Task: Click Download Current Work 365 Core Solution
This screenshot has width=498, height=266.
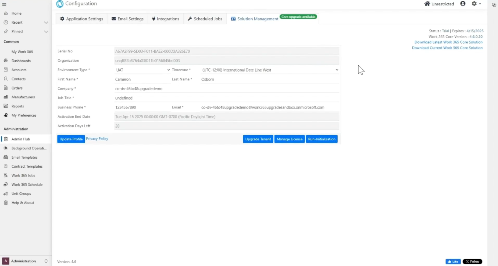Action: 447,48
